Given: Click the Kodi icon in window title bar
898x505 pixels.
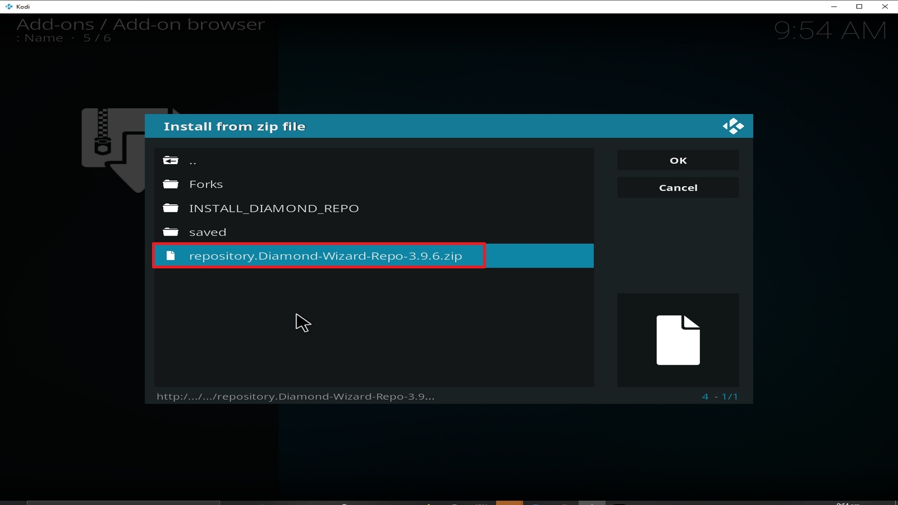Looking at the screenshot, I should (x=8, y=7).
